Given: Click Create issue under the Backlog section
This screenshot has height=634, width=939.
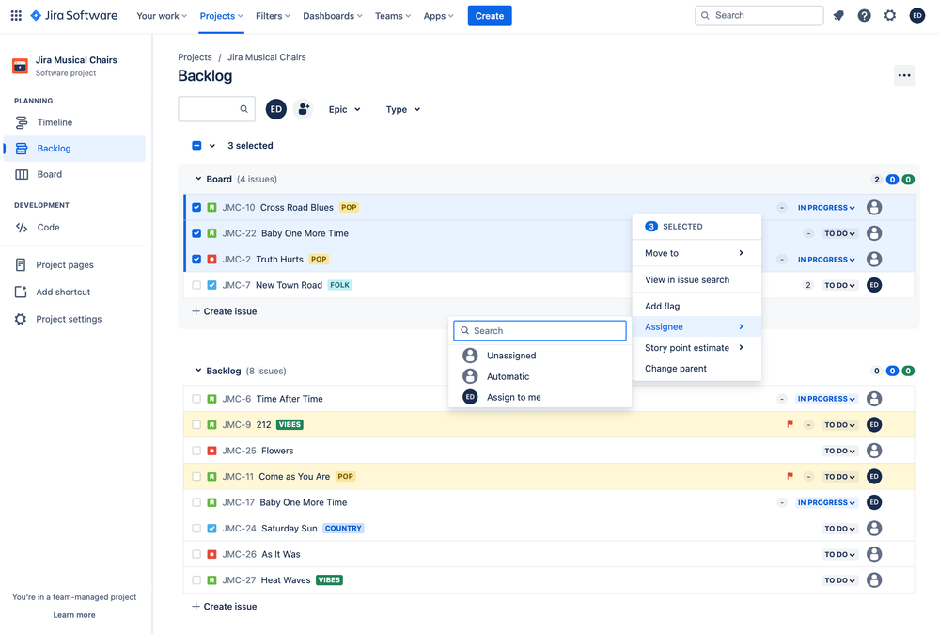Looking at the screenshot, I should 224,607.
